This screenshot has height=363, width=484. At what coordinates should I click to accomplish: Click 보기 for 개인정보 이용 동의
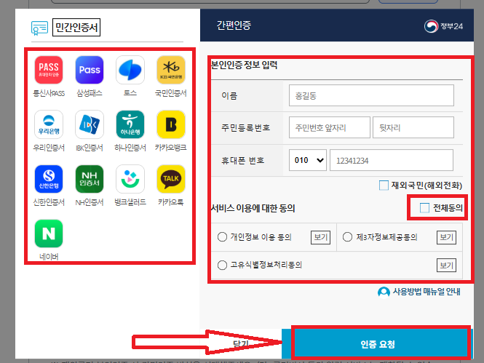(x=320, y=237)
